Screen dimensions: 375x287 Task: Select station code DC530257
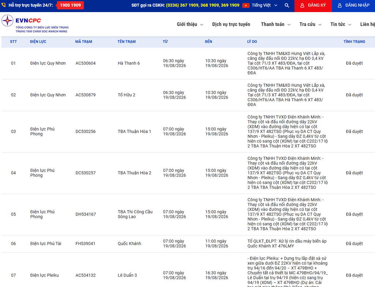pyautogui.click(x=86, y=173)
